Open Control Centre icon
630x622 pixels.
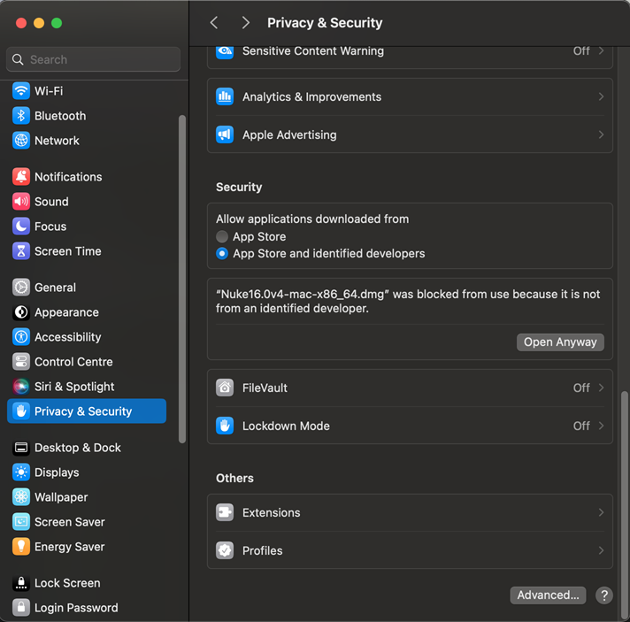pyautogui.click(x=21, y=362)
